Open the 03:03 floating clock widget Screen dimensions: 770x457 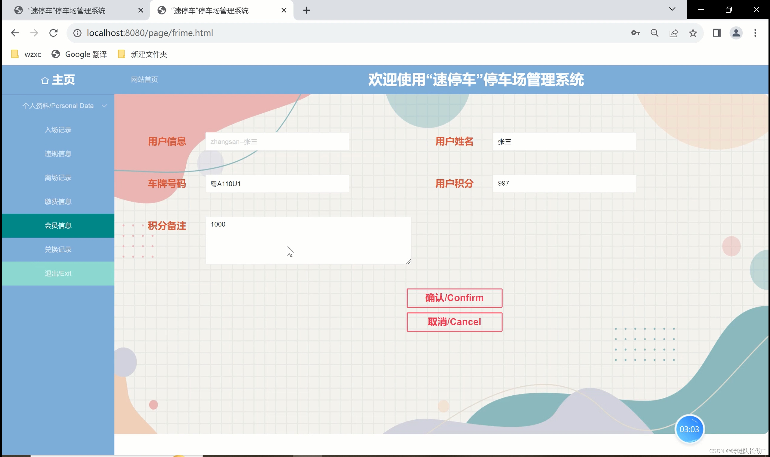click(x=690, y=429)
